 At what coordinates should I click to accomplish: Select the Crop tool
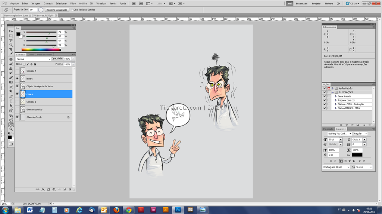pos(11,49)
